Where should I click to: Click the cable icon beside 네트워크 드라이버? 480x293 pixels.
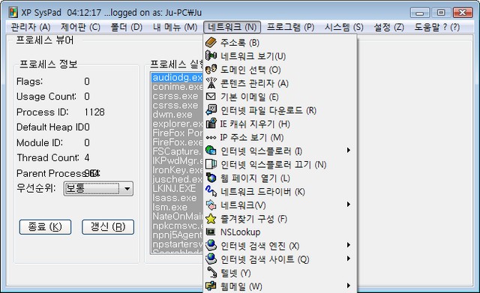click(211, 191)
